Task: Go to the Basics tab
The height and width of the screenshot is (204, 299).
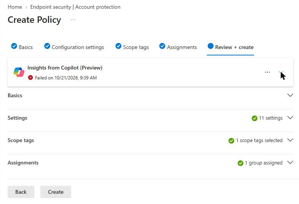Action: point(22,47)
